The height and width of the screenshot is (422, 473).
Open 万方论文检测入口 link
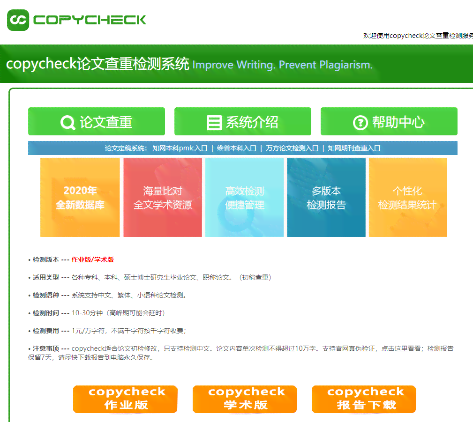[x=292, y=148]
